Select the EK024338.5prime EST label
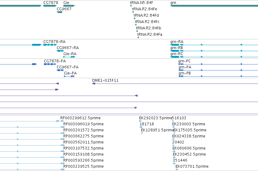 click(189, 136)
